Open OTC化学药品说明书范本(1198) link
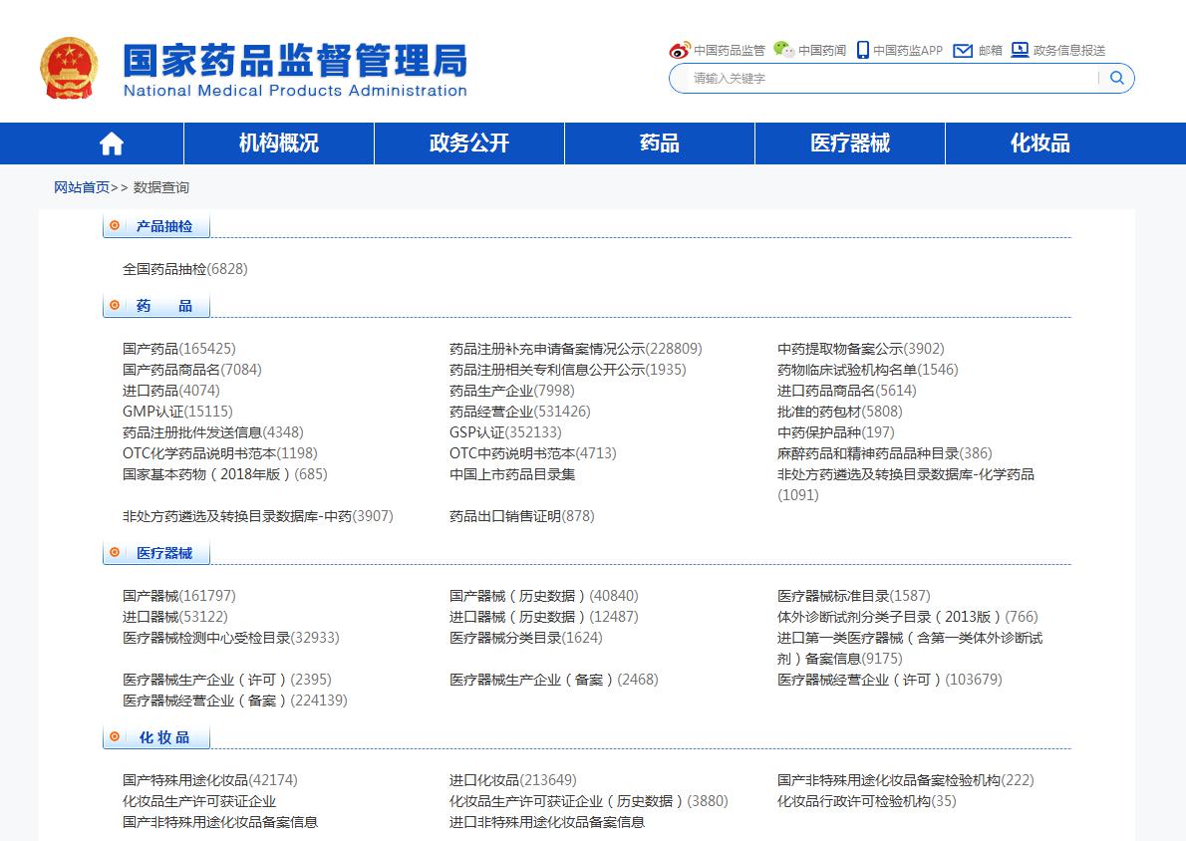This screenshot has width=1186, height=841. pos(220,453)
